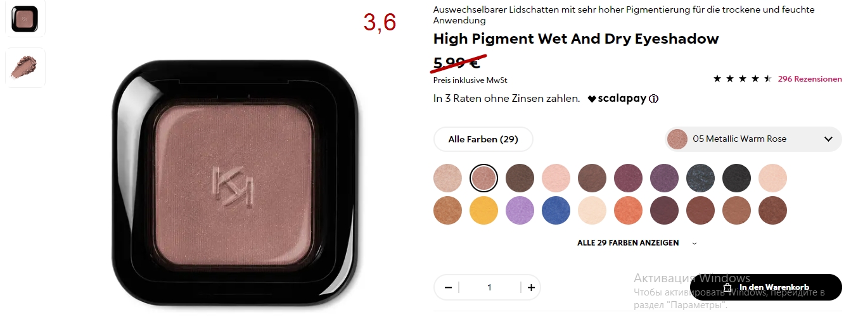The image size is (851, 317).
Task: Pick the lilac purple color swatch
Action: (x=520, y=211)
